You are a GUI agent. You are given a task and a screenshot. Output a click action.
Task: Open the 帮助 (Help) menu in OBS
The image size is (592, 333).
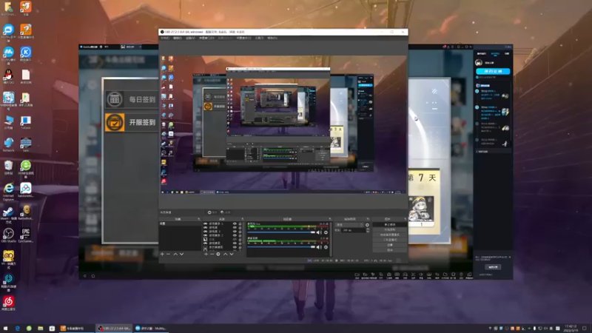pyautogui.click(x=272, y=38)
